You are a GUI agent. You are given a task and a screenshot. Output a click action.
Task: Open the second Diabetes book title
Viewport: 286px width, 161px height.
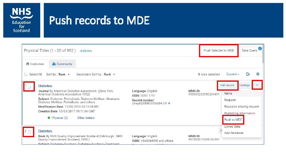click(45, 131)
